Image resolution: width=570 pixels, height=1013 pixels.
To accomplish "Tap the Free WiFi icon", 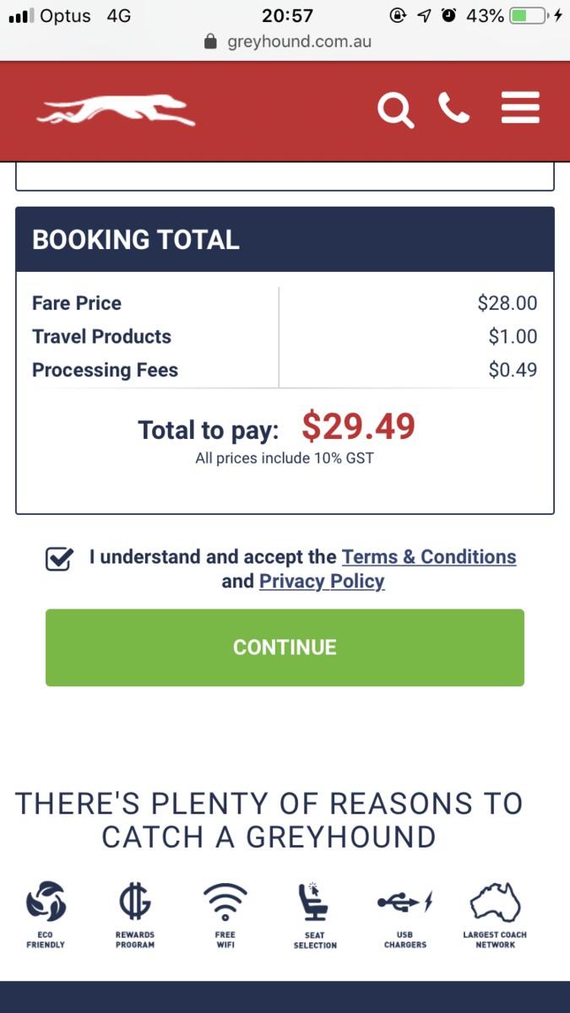I will 225,914.
